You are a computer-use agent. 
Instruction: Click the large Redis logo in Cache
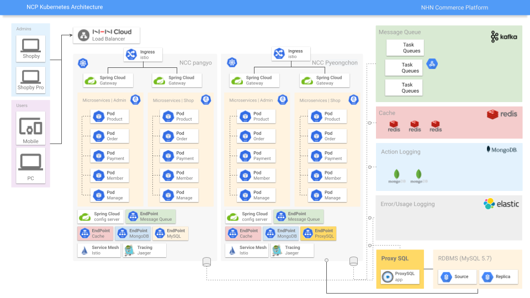[502, 114]
